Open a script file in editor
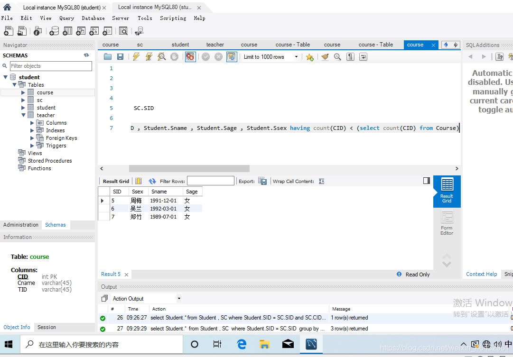 click(108, 56)
